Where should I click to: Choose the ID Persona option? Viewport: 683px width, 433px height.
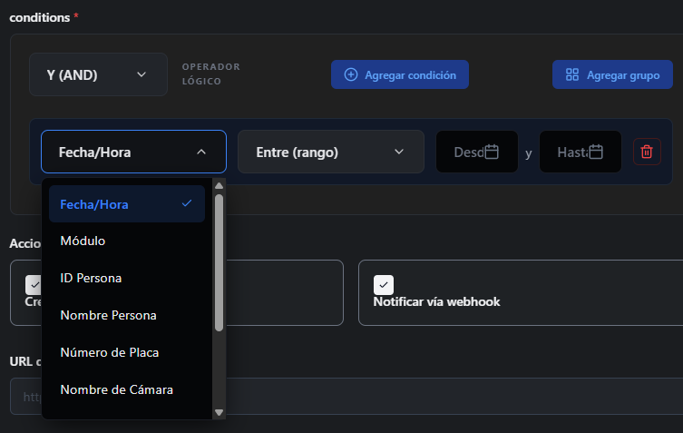(127, 278)
